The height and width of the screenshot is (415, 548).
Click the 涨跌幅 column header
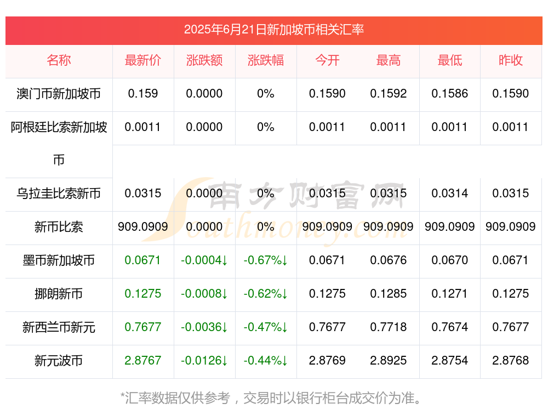[x=266, y=60]
